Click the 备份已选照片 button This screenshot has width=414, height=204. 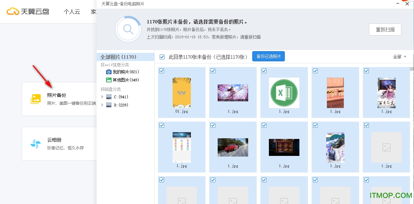pyautogui.click(x=269, y=57)
